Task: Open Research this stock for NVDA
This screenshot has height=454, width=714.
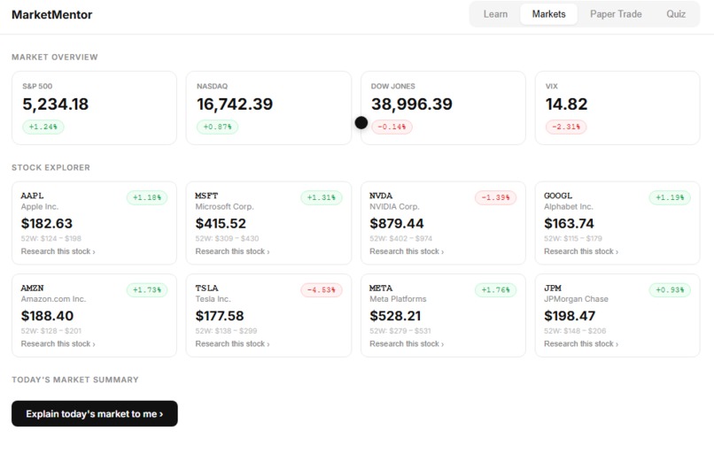Action: [407, 251]
